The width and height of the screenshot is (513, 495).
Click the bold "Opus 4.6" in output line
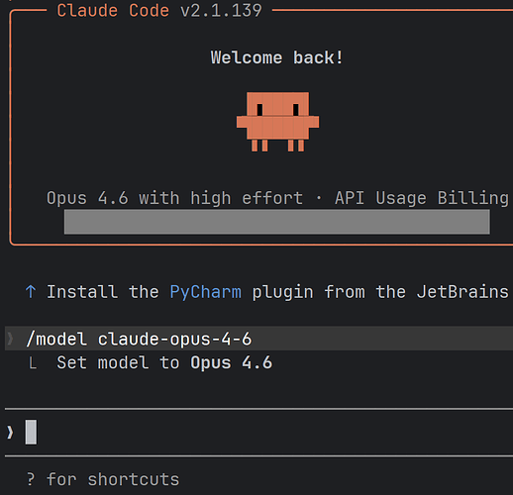[x=232, y=363]
